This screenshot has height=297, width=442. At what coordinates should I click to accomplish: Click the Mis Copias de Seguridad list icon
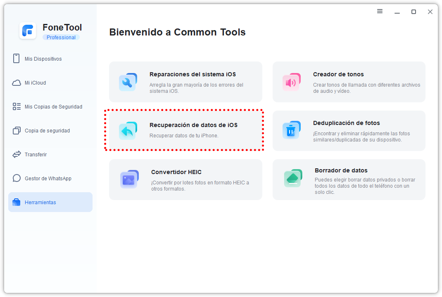coord(17,107)
